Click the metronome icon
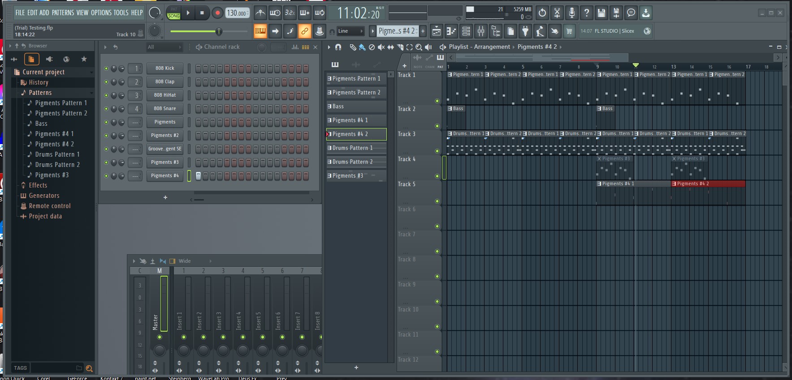Viewport: 792px width, 380px height. (x=260, y=13)
